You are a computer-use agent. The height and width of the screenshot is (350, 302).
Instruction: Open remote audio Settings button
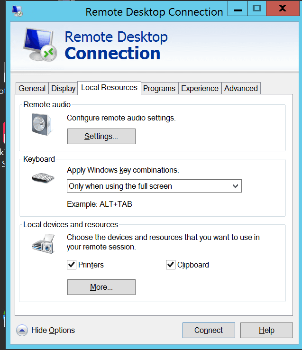click(x=101, y=136)
